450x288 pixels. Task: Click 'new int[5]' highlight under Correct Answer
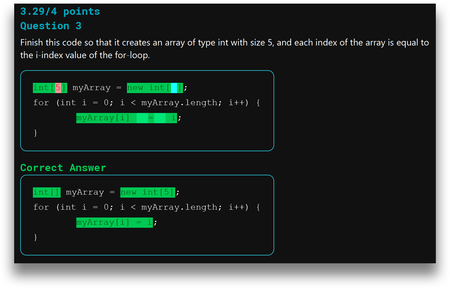click(148, 192)
